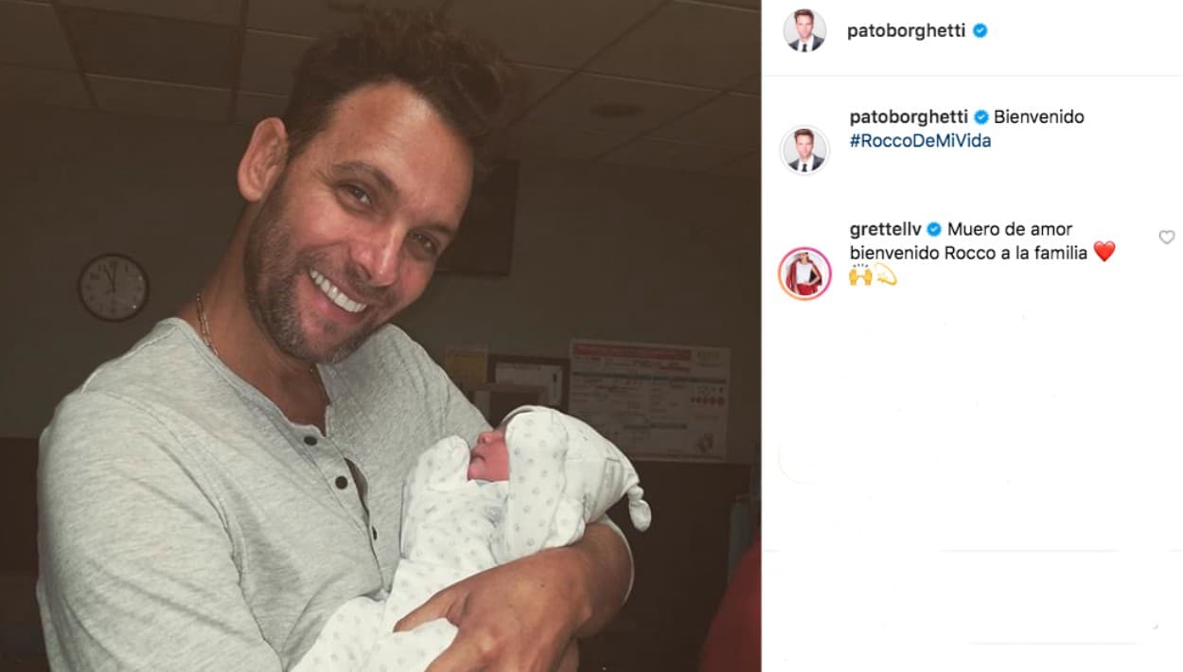Open patoborghetti avatar next to caption

point(804,150)
